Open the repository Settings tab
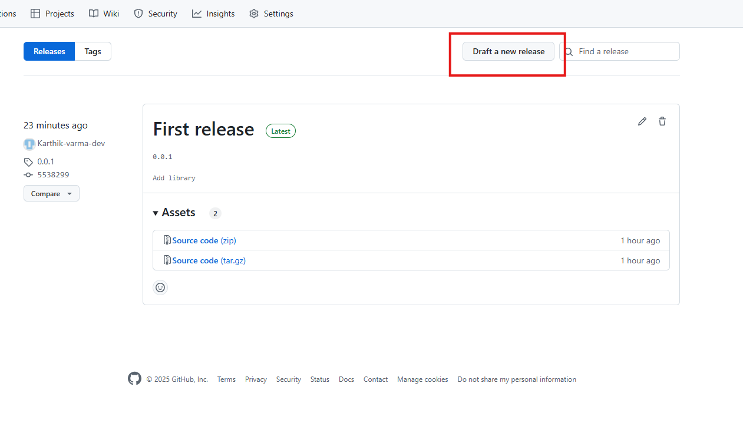The width and height of the screenshot is (743, 436). [271, 14]
